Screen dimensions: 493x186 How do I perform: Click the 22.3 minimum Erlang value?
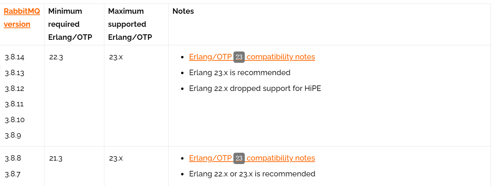56,57
